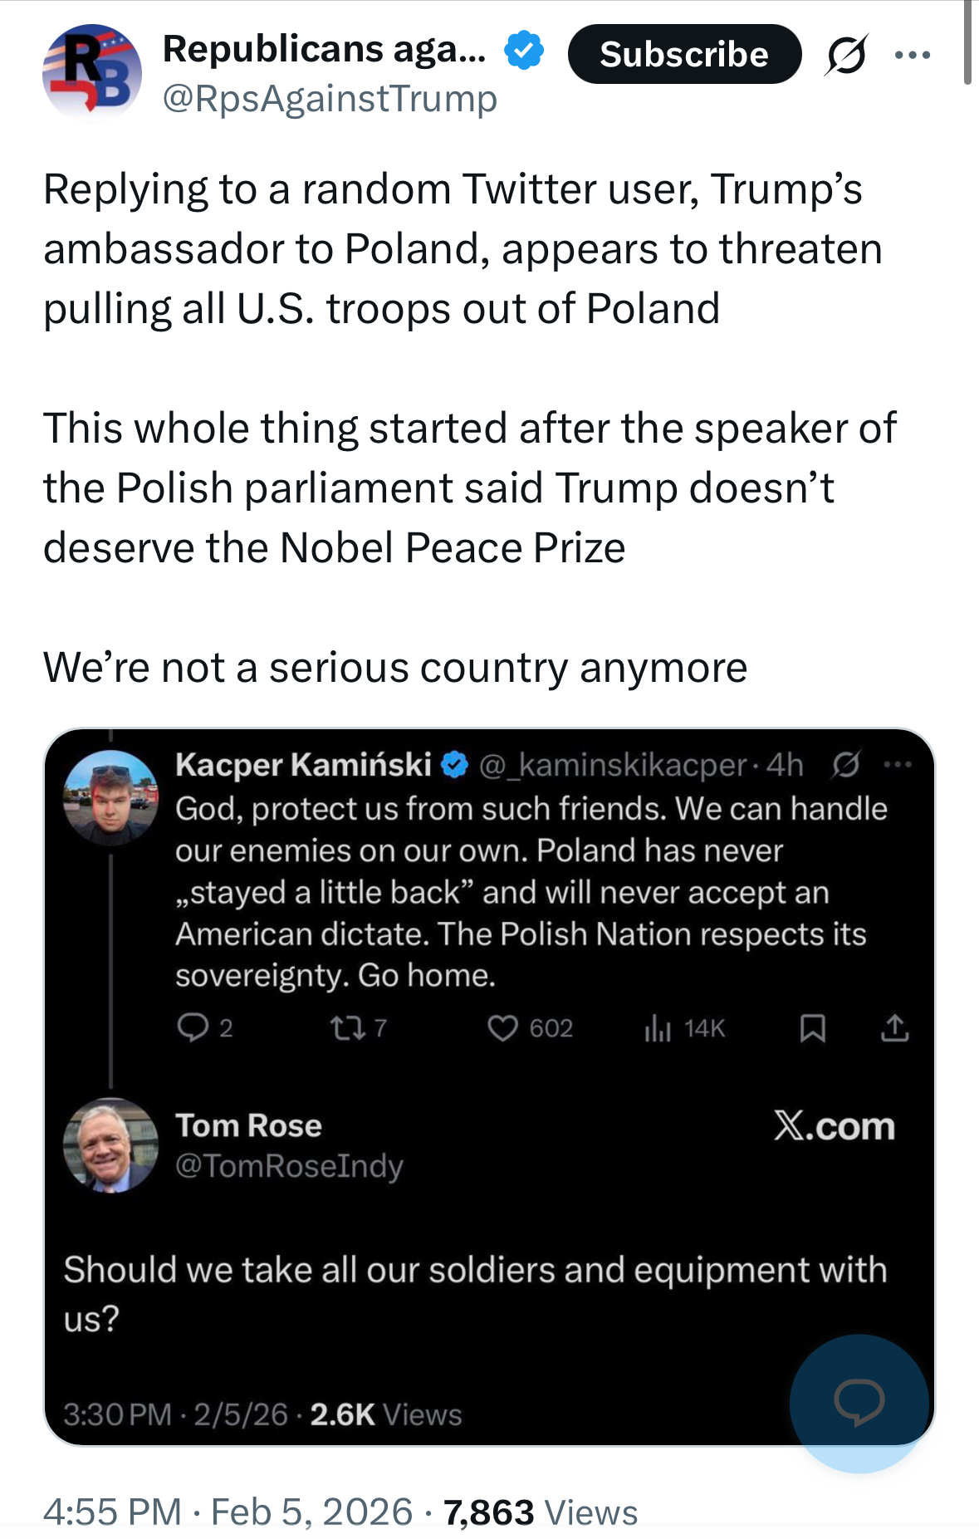Bookmark Kacper Kamiński's quoted post
The image size is (979, 1539).
tap(811, 1028)
